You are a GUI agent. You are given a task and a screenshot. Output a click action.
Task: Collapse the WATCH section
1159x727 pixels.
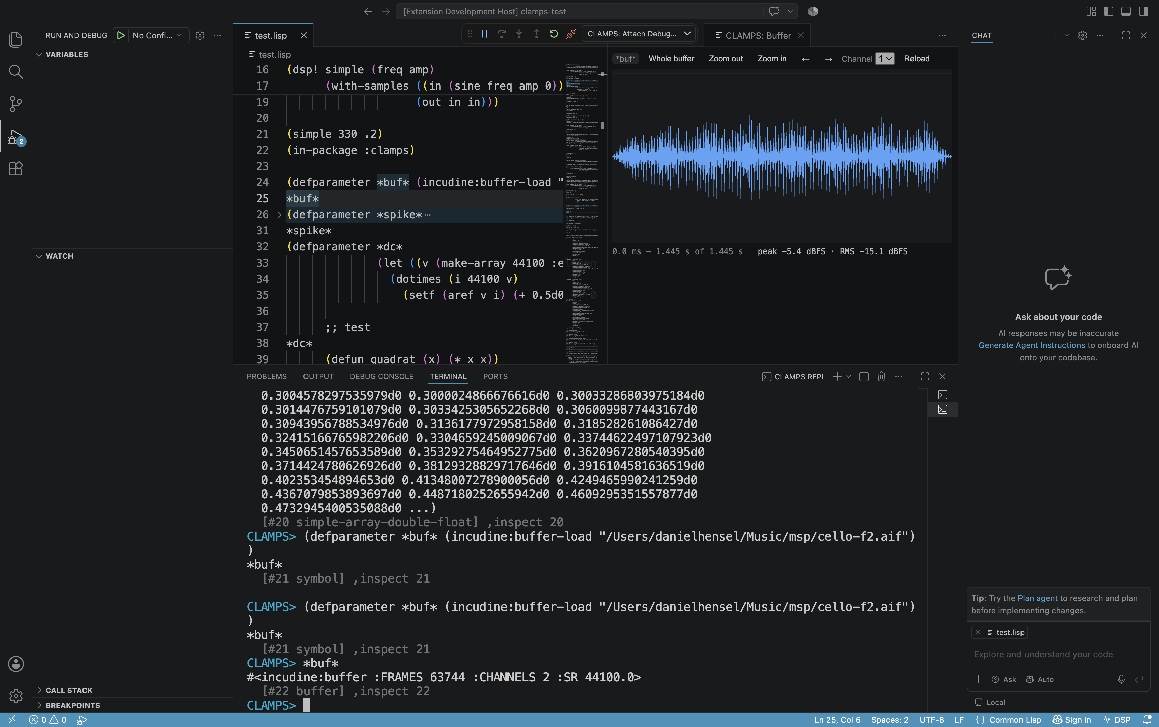60,256
